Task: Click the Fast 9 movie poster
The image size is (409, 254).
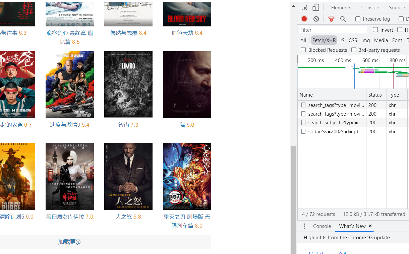Action: tap(70, 85)
